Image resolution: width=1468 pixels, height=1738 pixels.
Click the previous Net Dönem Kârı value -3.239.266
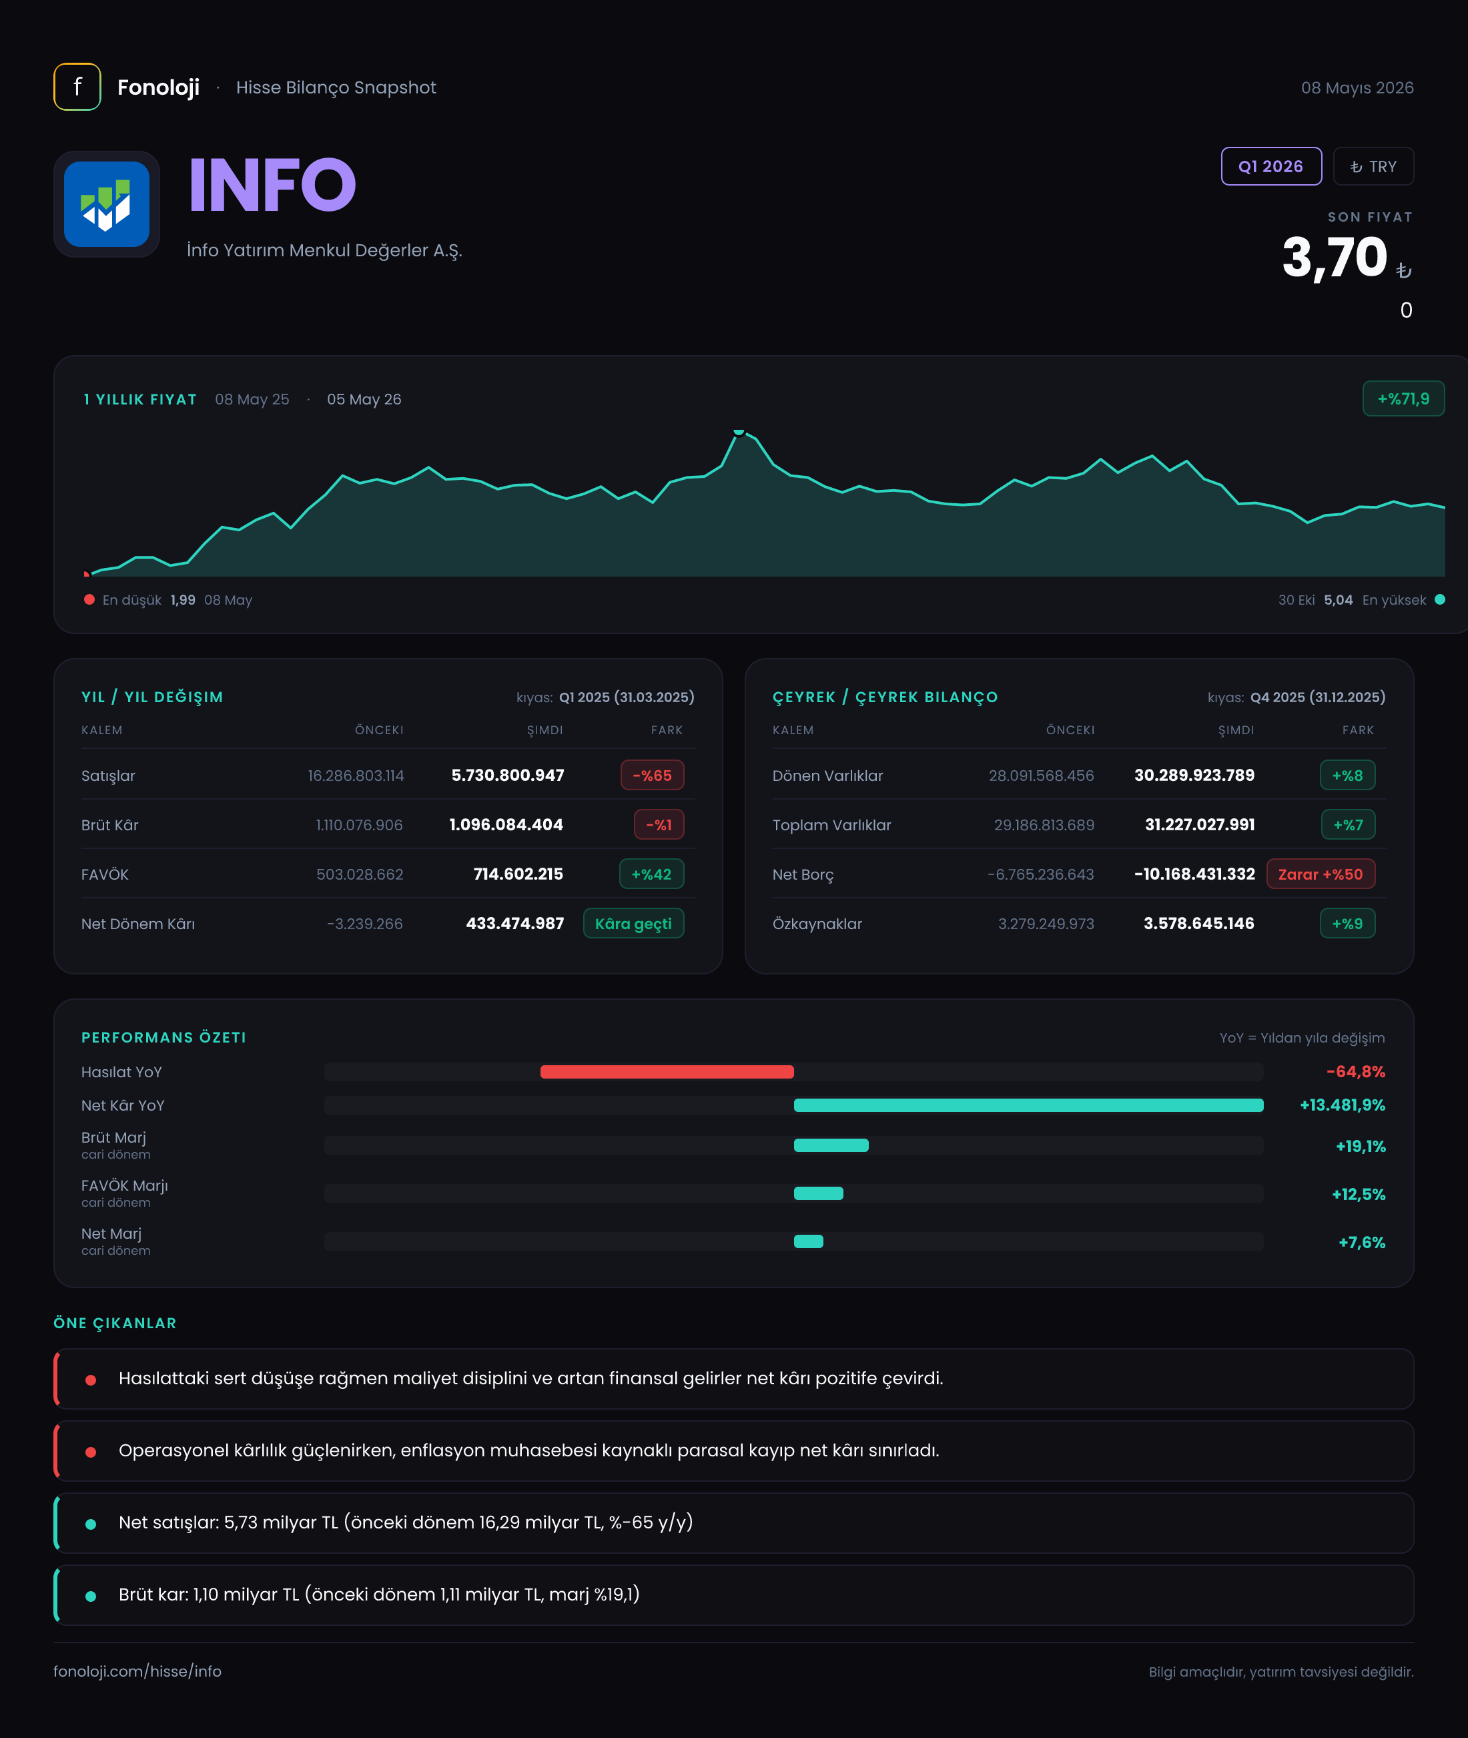366,924
